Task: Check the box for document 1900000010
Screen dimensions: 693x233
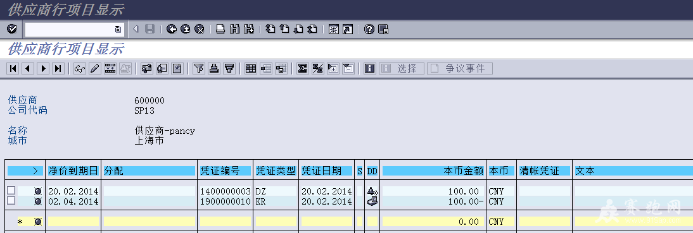Action: pos(11,200)
